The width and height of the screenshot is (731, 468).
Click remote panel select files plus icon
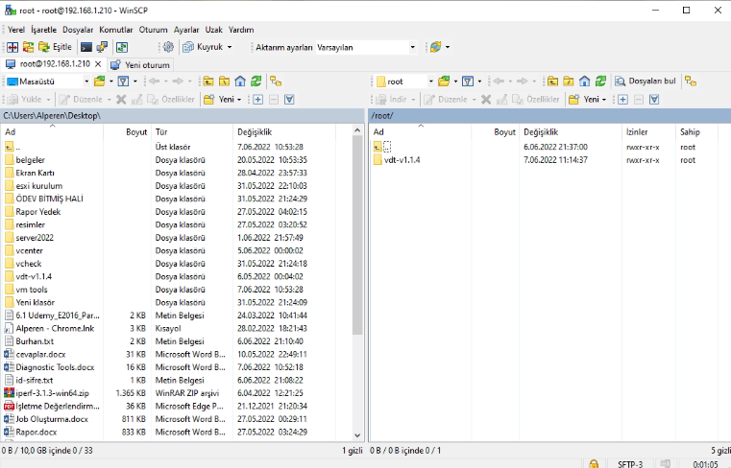pyautogui.click(x=622, y=99)
